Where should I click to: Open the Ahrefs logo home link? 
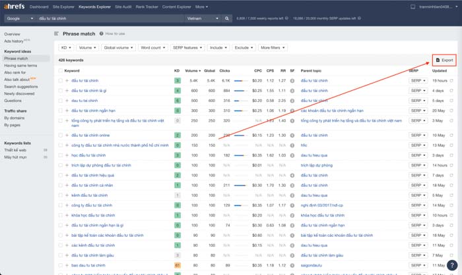click(14, 7)
